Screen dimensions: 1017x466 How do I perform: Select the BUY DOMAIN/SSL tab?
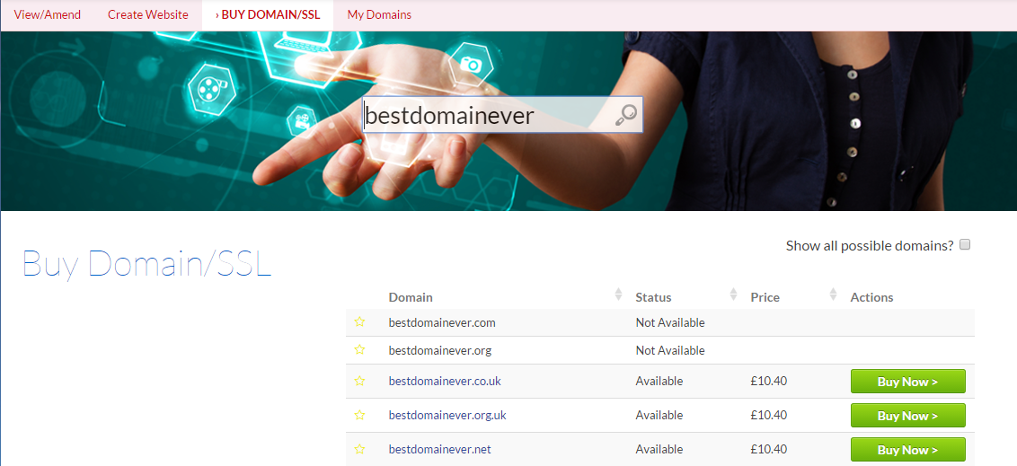(x=267, y=14)
